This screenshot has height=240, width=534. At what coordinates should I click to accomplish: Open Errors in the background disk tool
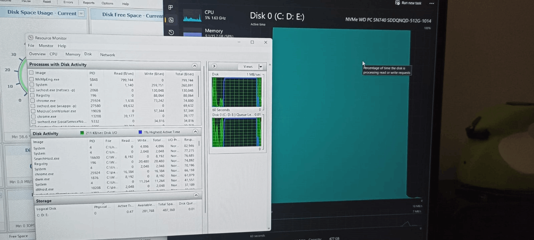click(68, 2)
